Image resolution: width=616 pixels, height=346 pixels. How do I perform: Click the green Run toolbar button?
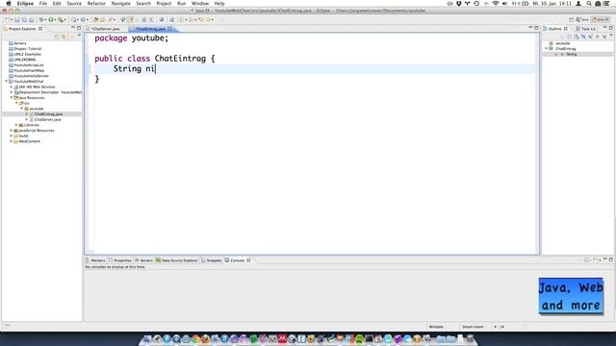(51, 19)
